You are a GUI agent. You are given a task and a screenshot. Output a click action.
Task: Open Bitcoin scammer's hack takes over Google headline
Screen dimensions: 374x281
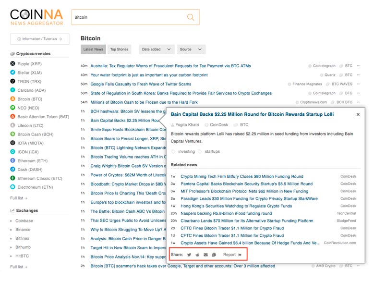pyautogui.click(x=183, y=266)
